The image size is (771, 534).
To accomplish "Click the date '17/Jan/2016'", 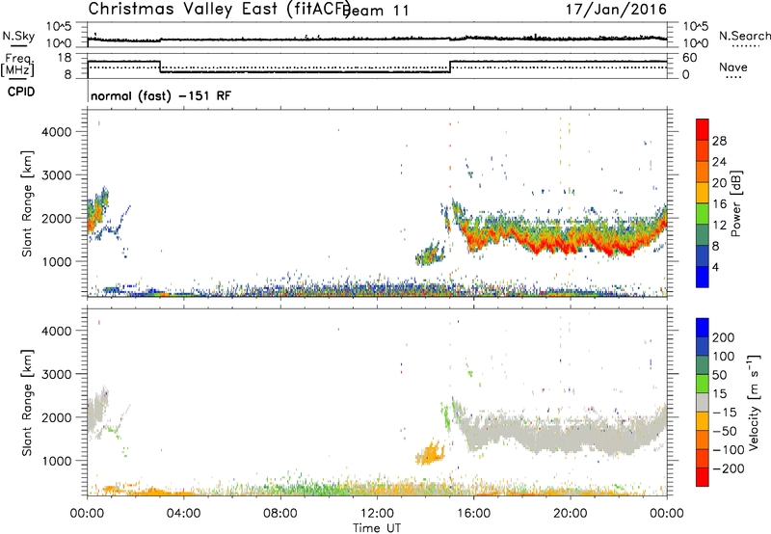I will click(x=616, y=10).
